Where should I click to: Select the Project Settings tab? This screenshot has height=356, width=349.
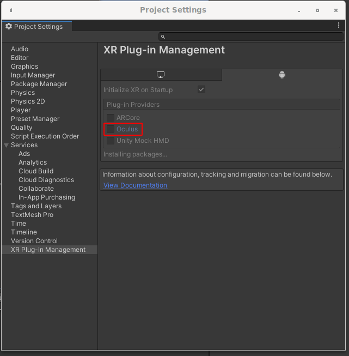coord(36,26)
